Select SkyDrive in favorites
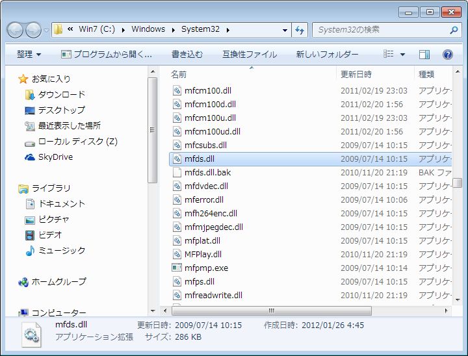 (x=55, y=157)
